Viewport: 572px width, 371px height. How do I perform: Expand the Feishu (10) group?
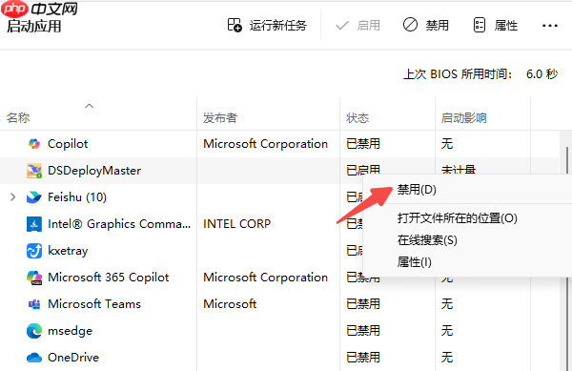tap(13, 197)
